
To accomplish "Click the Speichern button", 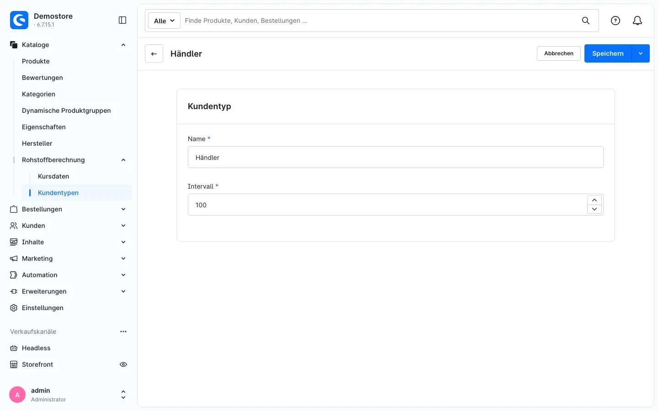I will pos(608,53).
